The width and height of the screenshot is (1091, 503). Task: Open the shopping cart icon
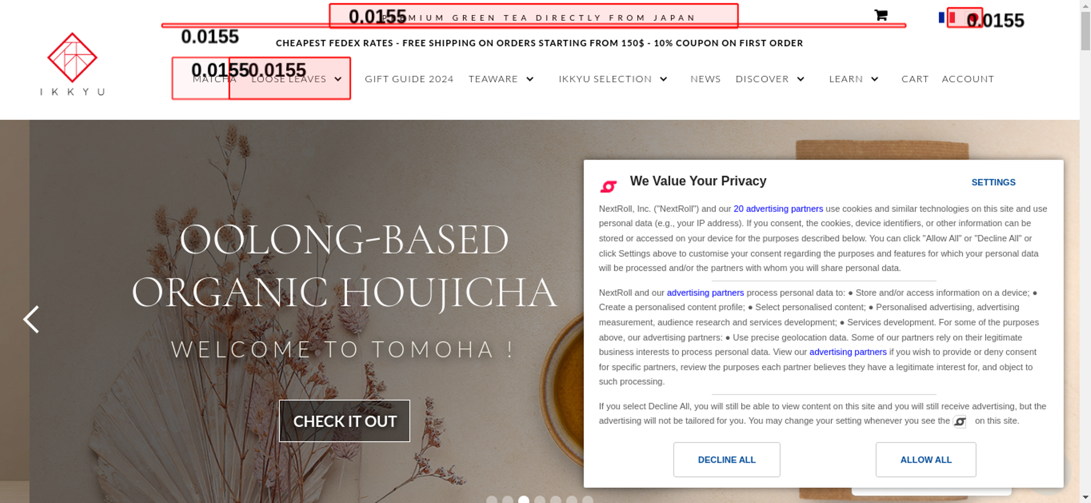click(x=880, y=15)
